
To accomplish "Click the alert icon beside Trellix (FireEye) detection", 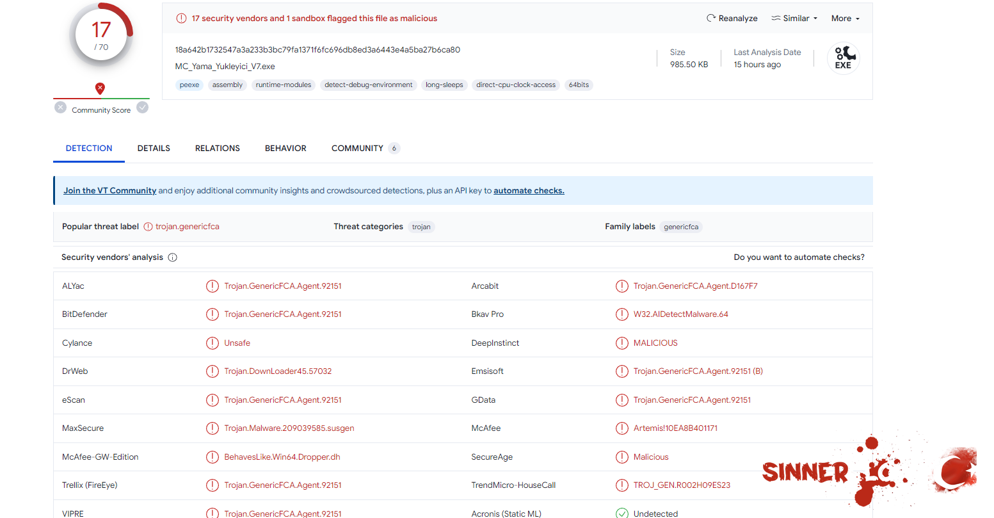I will (212, 485).
